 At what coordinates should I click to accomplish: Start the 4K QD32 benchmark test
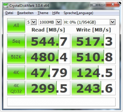[16, 88]
